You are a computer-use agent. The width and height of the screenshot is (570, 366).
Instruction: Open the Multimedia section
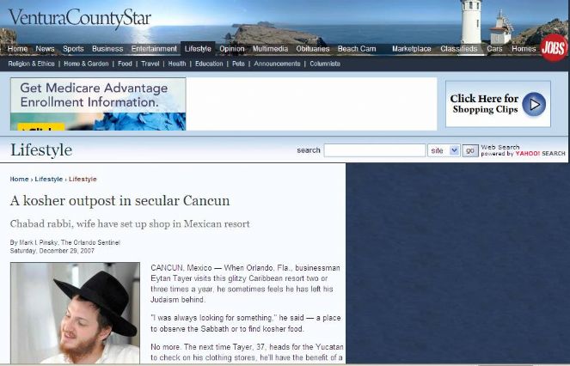click(x=270, y=49)
